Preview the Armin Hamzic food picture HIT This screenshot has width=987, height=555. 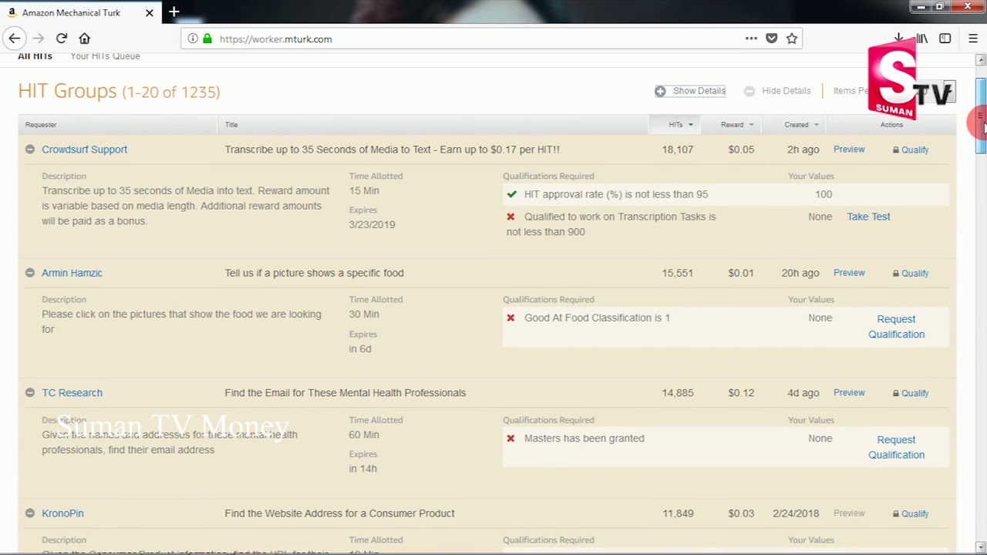pyautogui.click(x=849, y=273)
